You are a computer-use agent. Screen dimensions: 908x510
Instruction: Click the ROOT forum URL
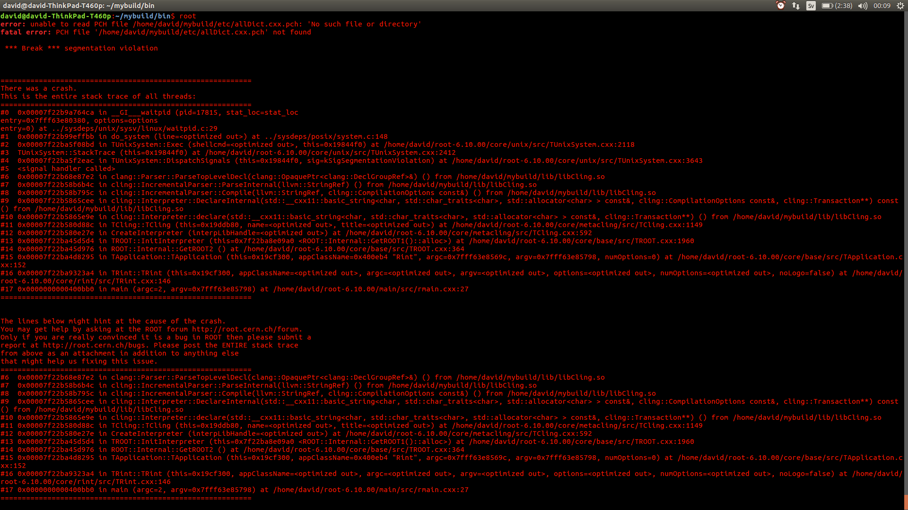pos(245,329)
